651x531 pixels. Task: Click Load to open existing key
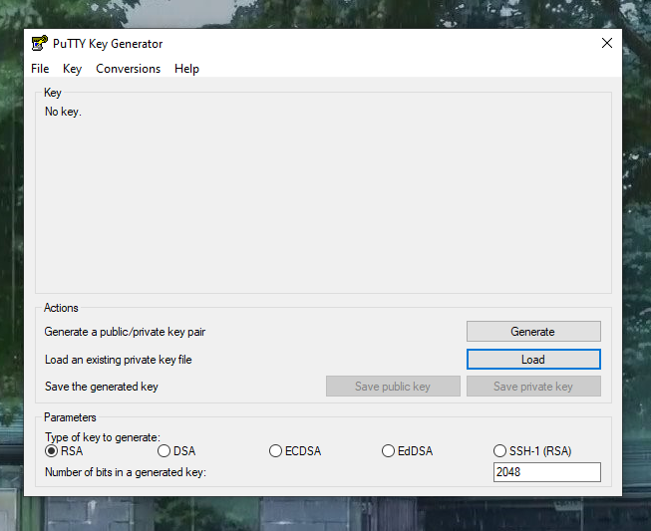click(533, 360)
